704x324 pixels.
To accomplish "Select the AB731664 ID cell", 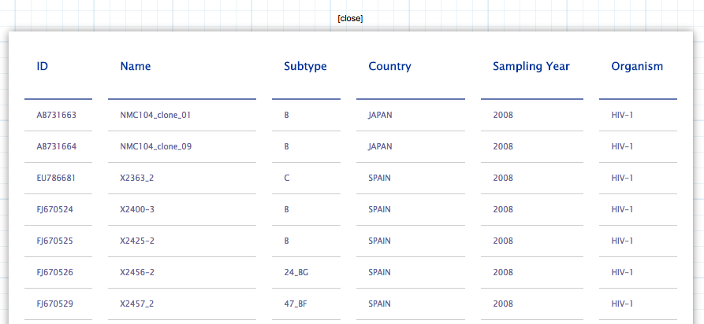I will tap(57, 146).
